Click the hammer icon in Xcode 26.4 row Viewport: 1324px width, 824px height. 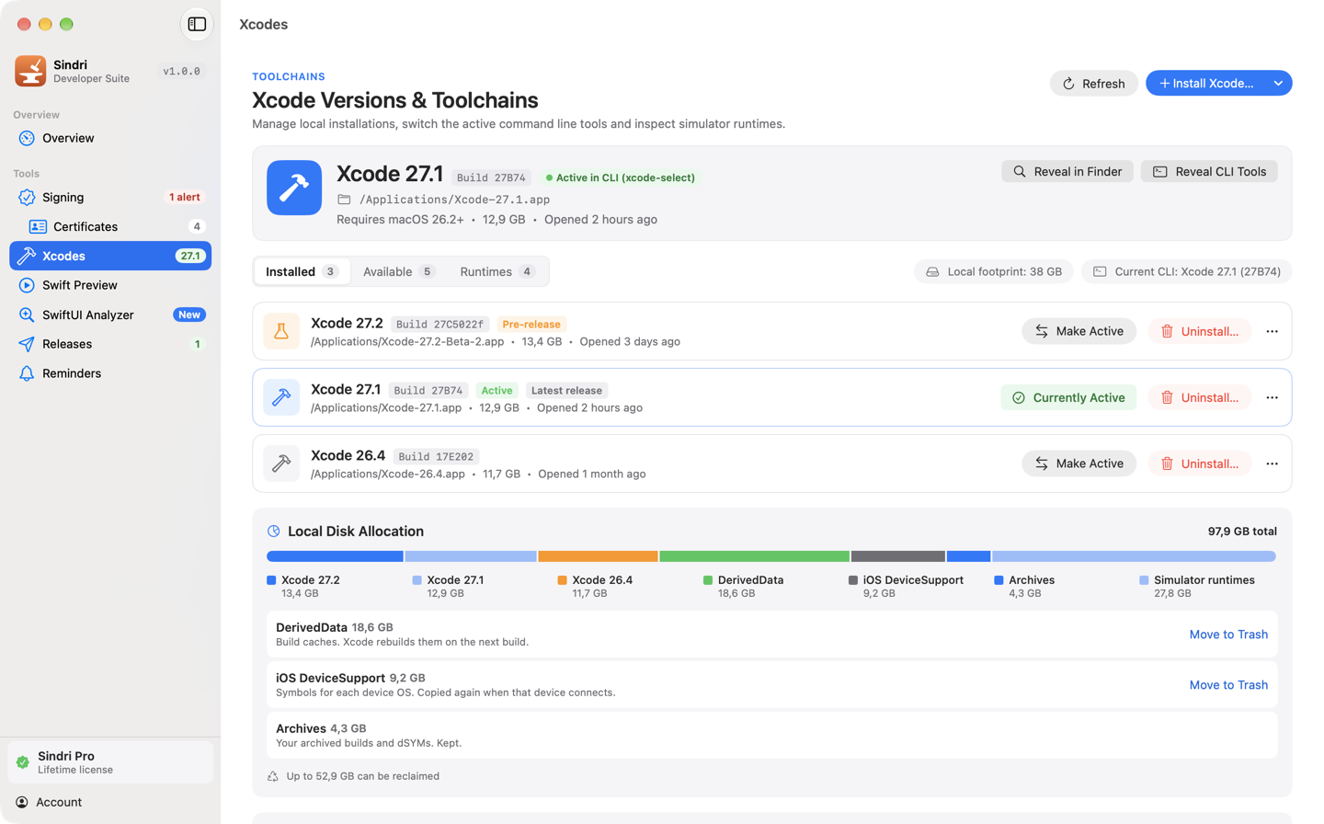[x=281, y=463]
